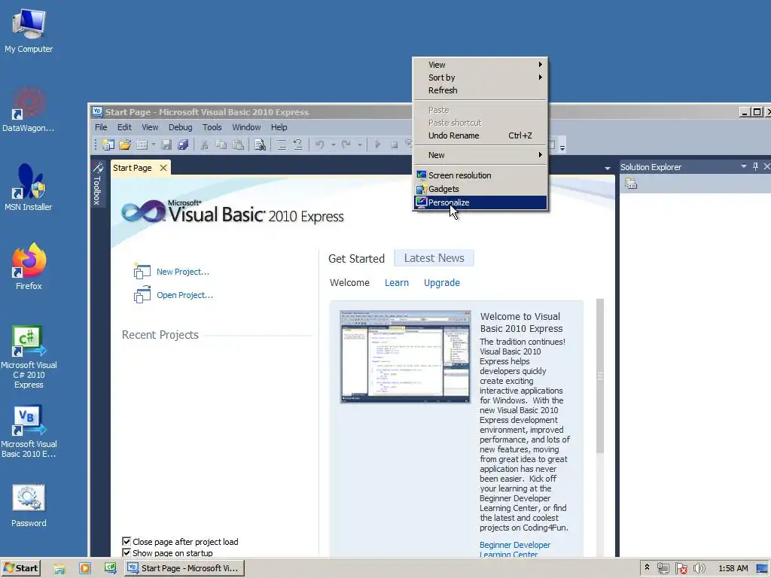
Task: Toggle Close page after project load checkbox
Action: coord(126,541)
